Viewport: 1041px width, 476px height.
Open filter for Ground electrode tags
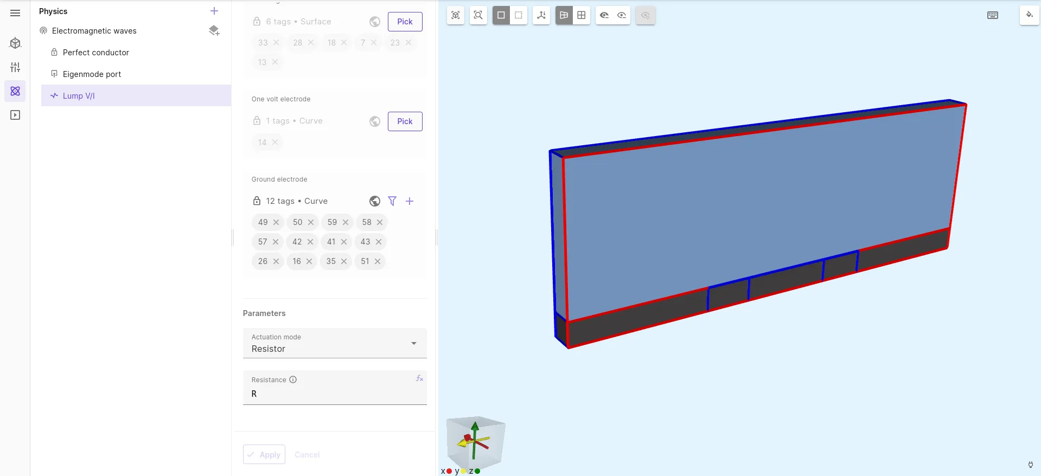pyautogui.click(x=392, y=201)
